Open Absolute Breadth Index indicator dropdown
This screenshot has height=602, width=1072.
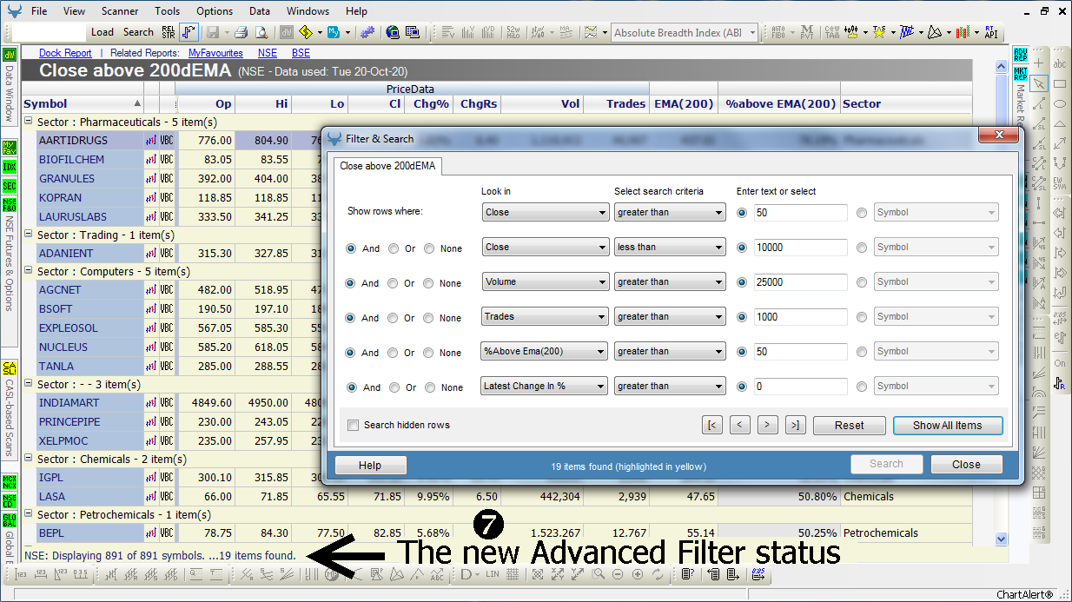(684, 32)
